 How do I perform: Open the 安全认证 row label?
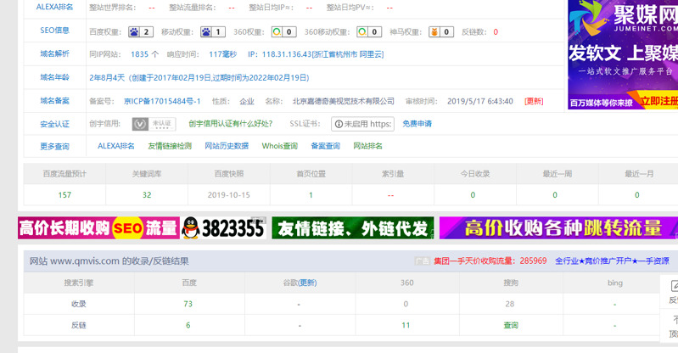[54, 124]
